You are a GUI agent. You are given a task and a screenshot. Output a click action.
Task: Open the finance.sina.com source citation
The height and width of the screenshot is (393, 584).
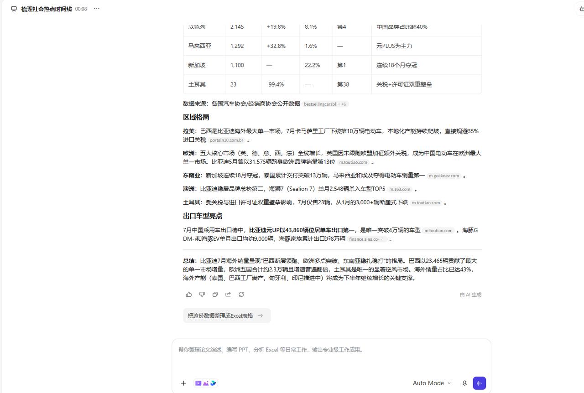tap(367, 239)
